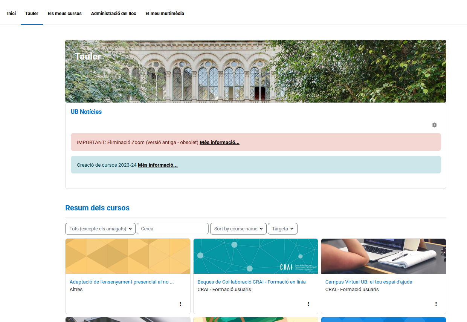
Task: Open Administració del lloc menu
Action: [x=113, y=14]
